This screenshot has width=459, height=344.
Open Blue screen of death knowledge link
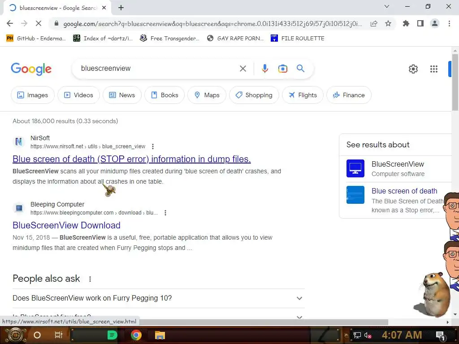coord(404,191)
